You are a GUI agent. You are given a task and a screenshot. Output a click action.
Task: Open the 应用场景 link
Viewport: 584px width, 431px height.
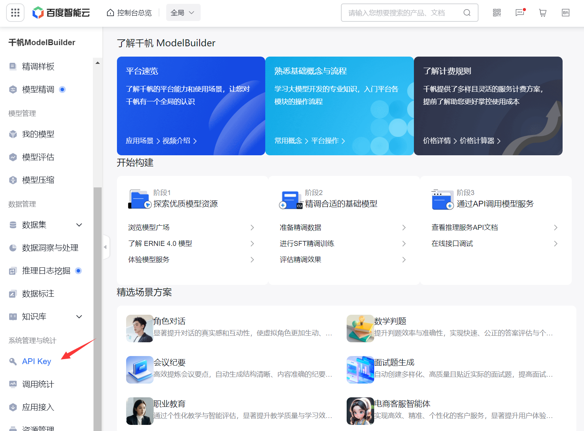pyautogui.click(x=140, y=141)
